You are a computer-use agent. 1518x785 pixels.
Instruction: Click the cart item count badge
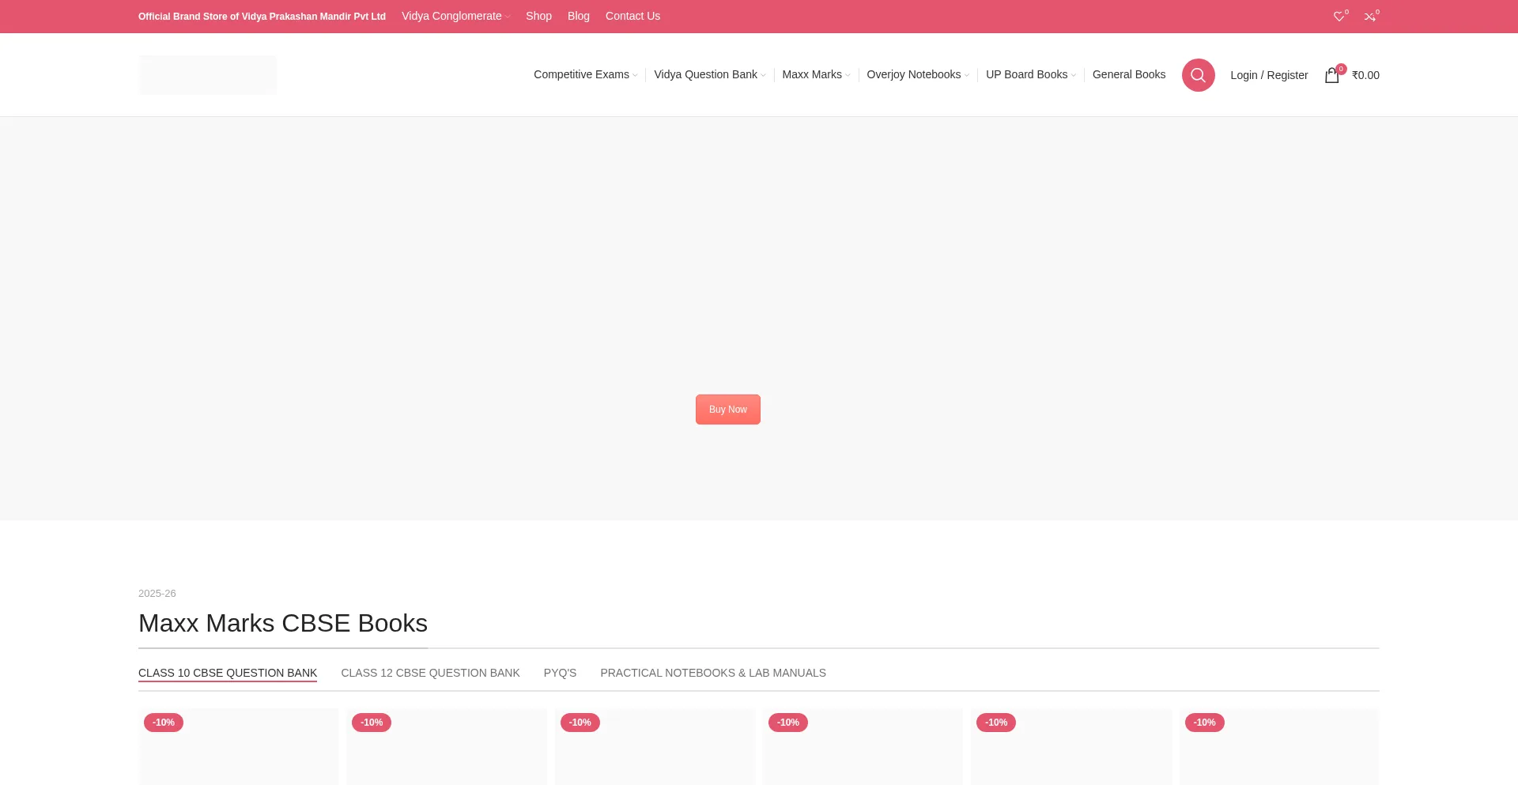tap(1340, 69)
